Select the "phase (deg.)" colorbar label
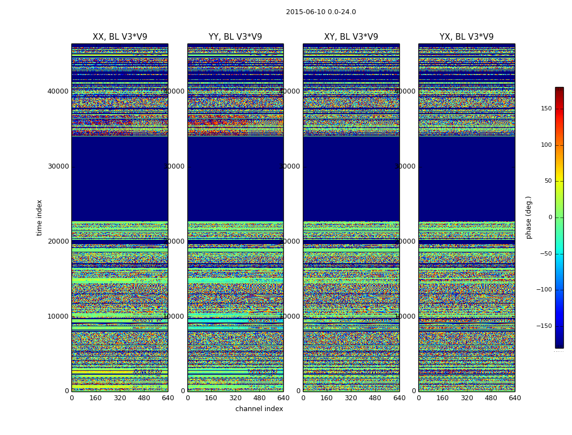572x435 pixels. pyautogui.click(x=528, y=217)
